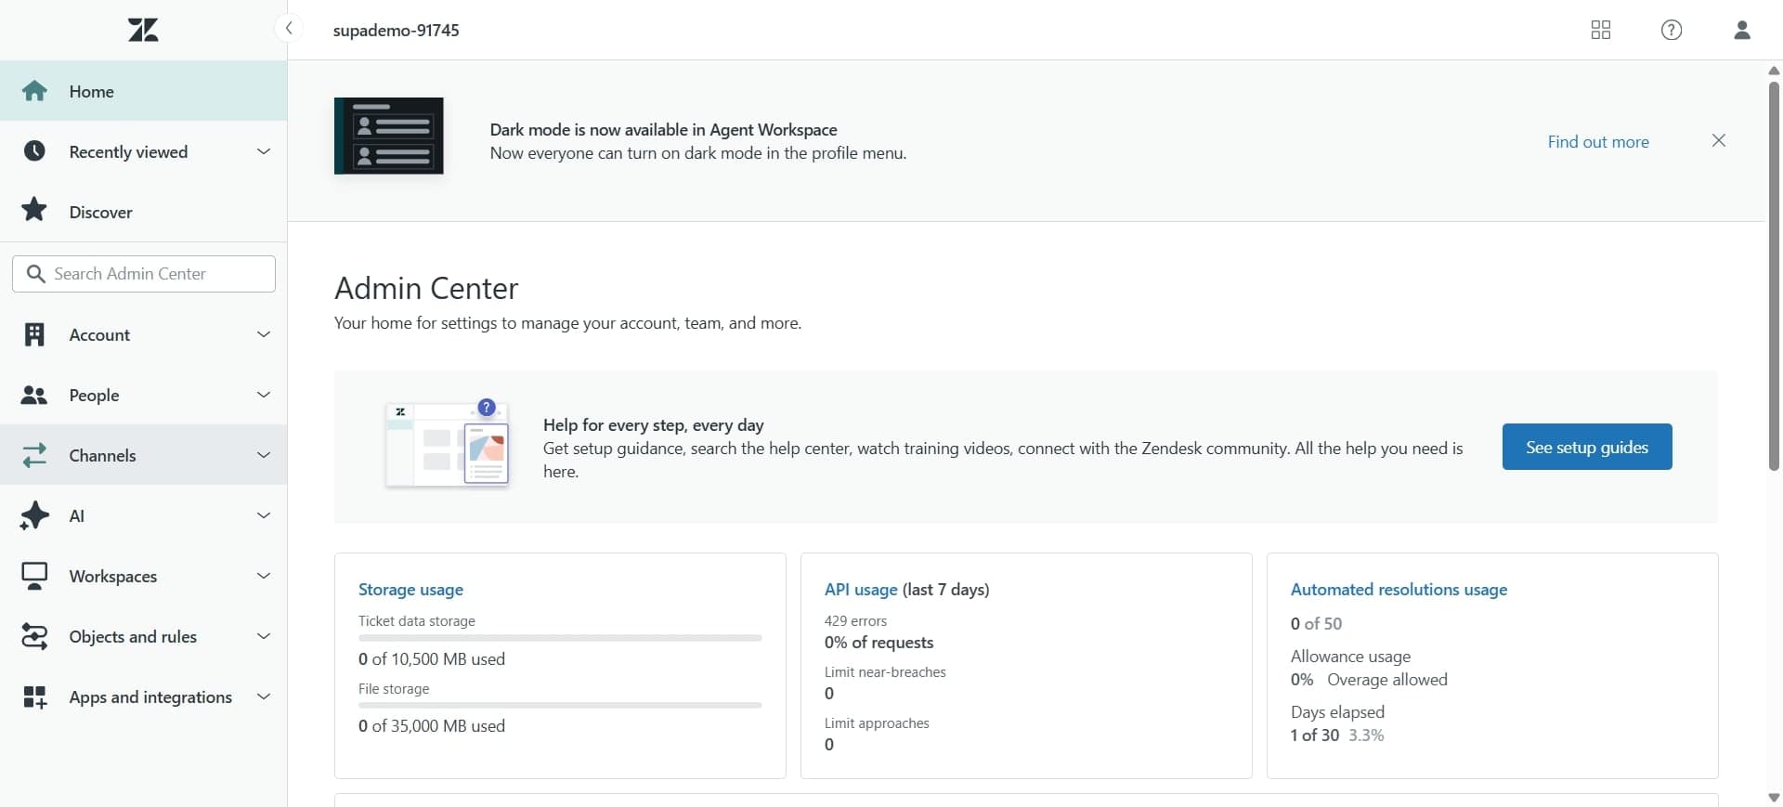This screenshot has width=1783, height=807.
Task: Open the Channels menu item
Action: [102, 455]
